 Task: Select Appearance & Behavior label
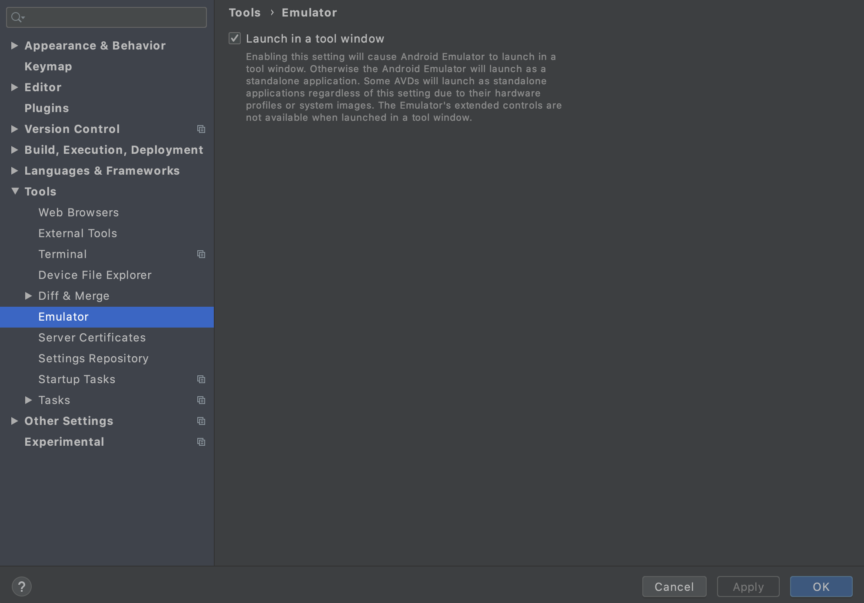(x=95, y=46)
